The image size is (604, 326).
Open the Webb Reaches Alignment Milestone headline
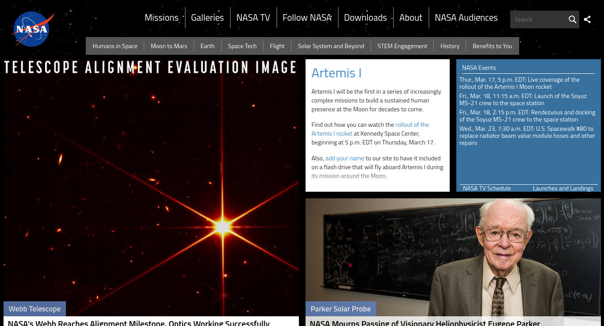tap(139, 322)
